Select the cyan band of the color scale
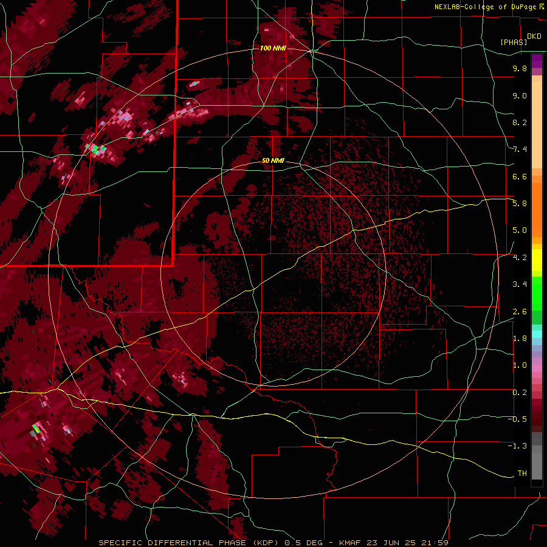Viewport: 547px width, 547px height. tap(537, 334)
